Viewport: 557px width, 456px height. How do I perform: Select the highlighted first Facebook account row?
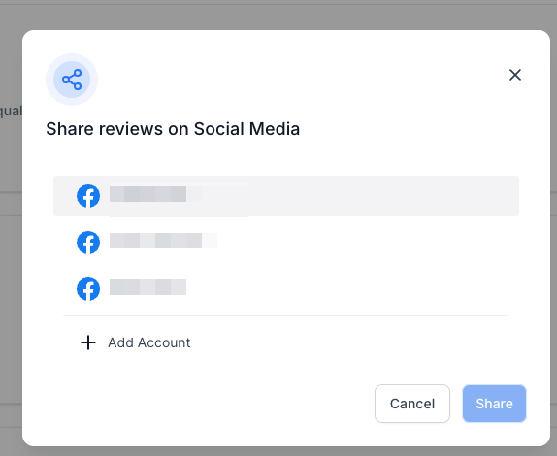click(286, 196)
